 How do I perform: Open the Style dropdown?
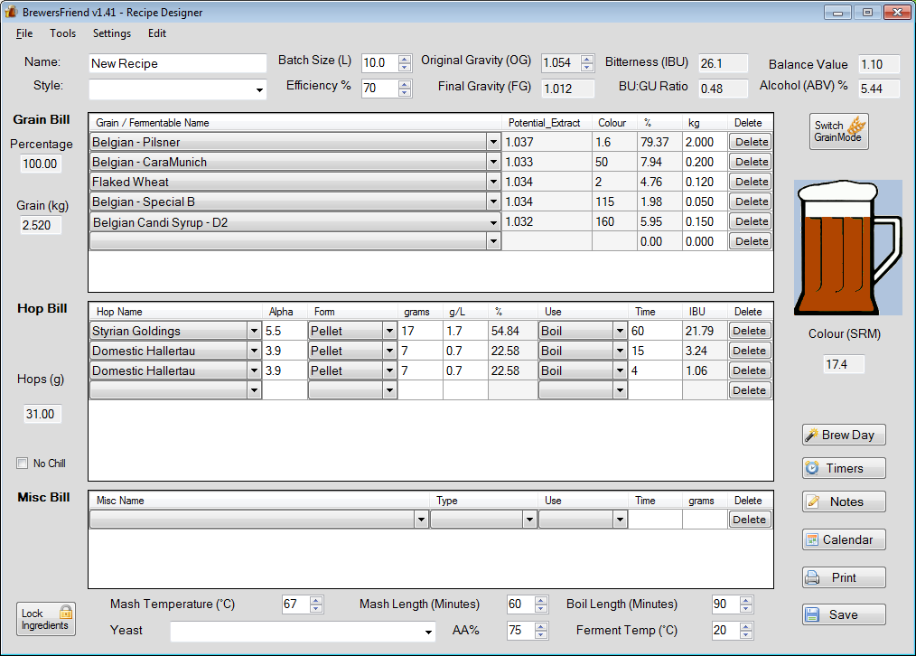tap(259, 90)
